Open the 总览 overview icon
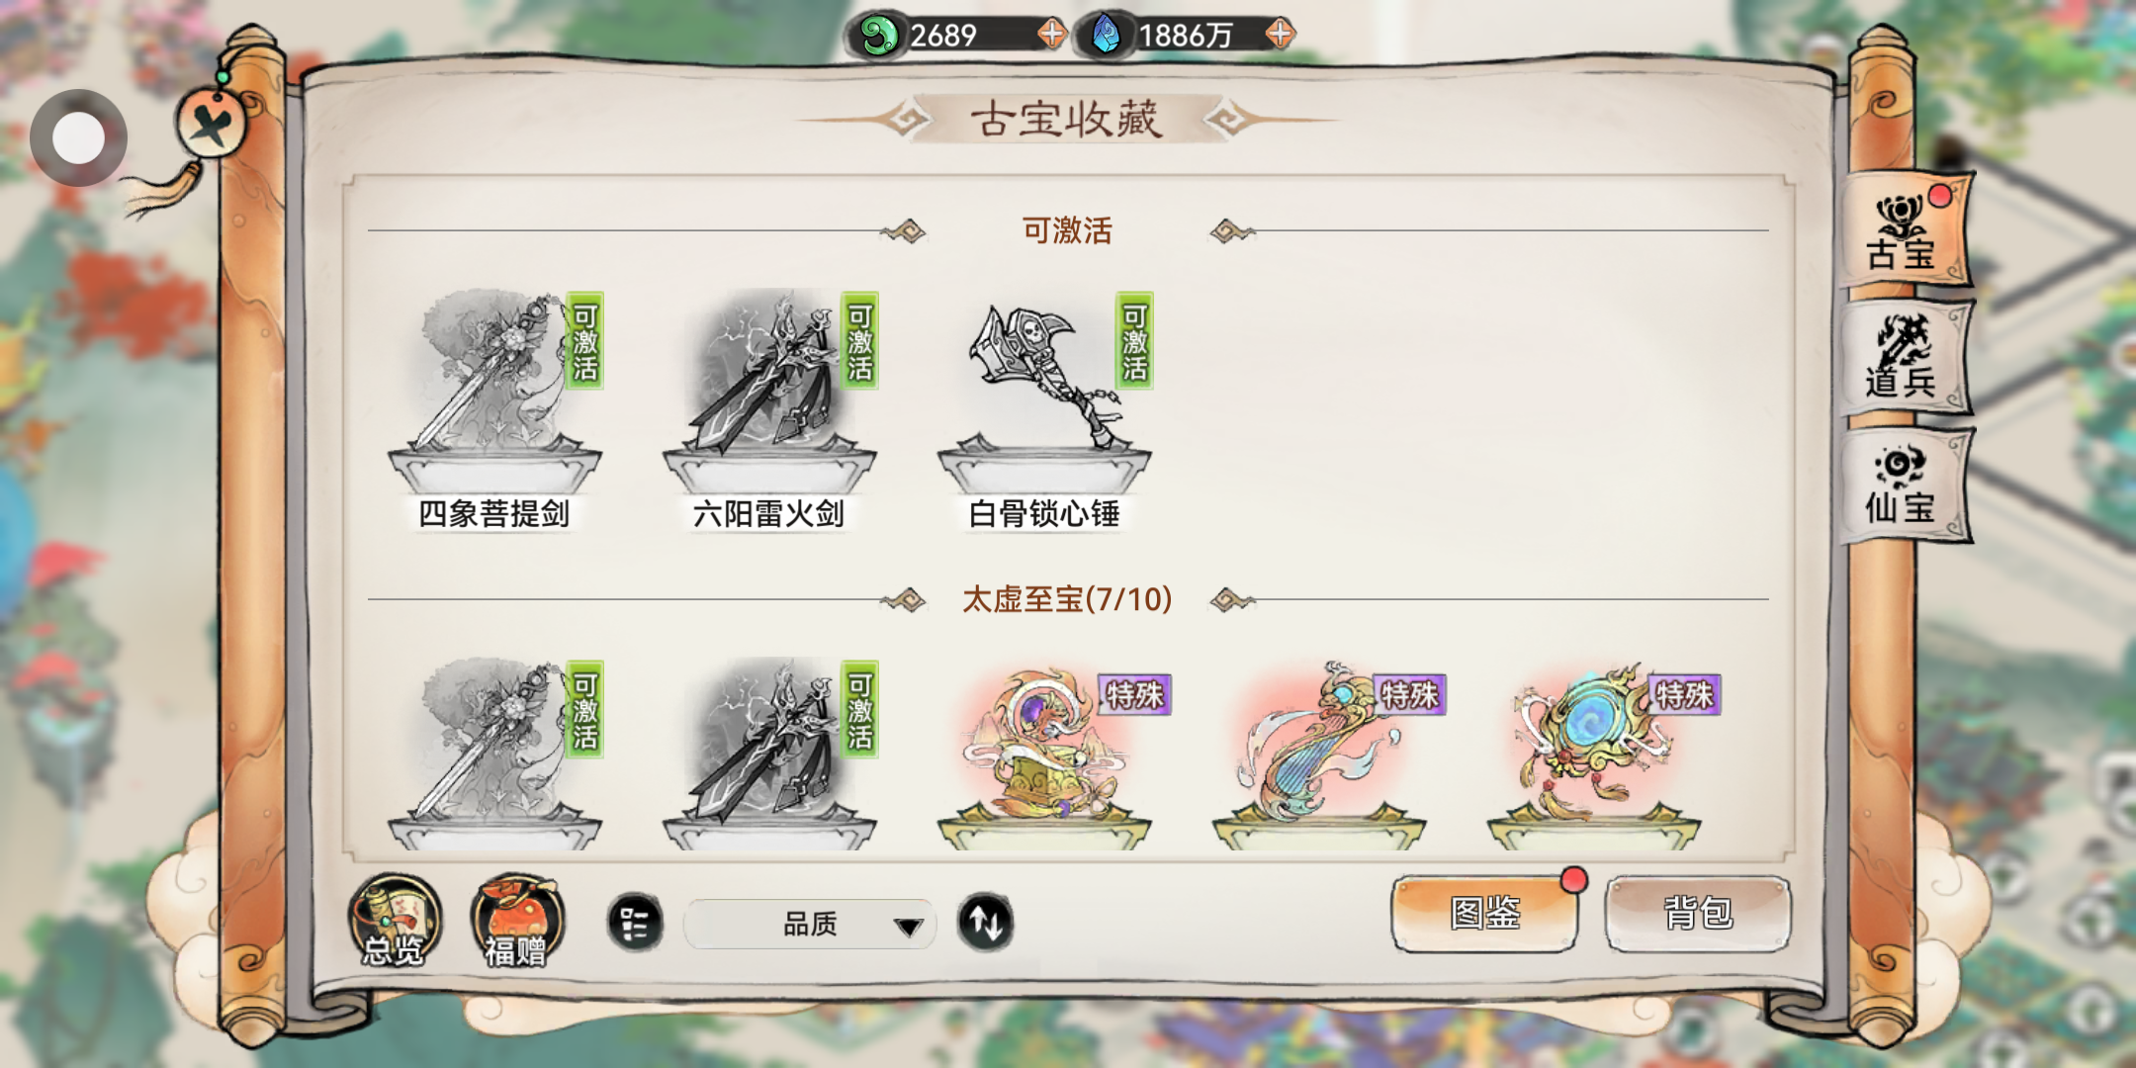The image size is (2136, 1068). (x=394, y=921)
